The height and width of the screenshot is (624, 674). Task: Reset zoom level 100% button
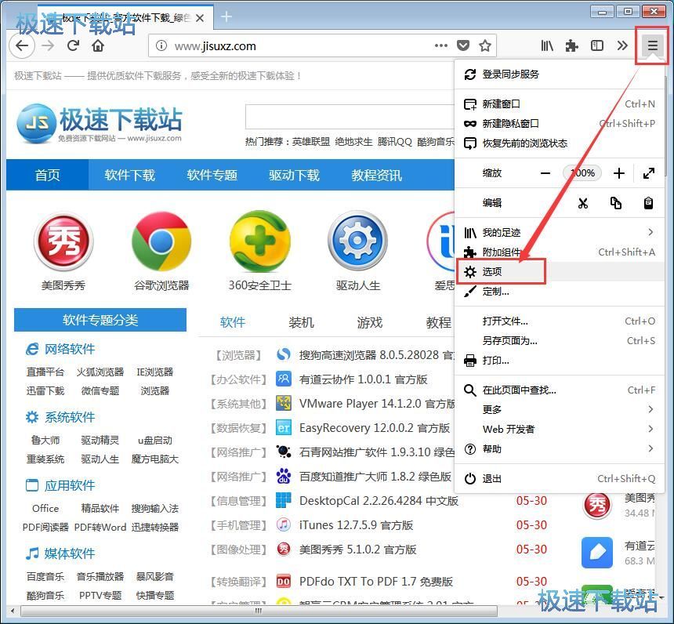[x=582, y=173]
